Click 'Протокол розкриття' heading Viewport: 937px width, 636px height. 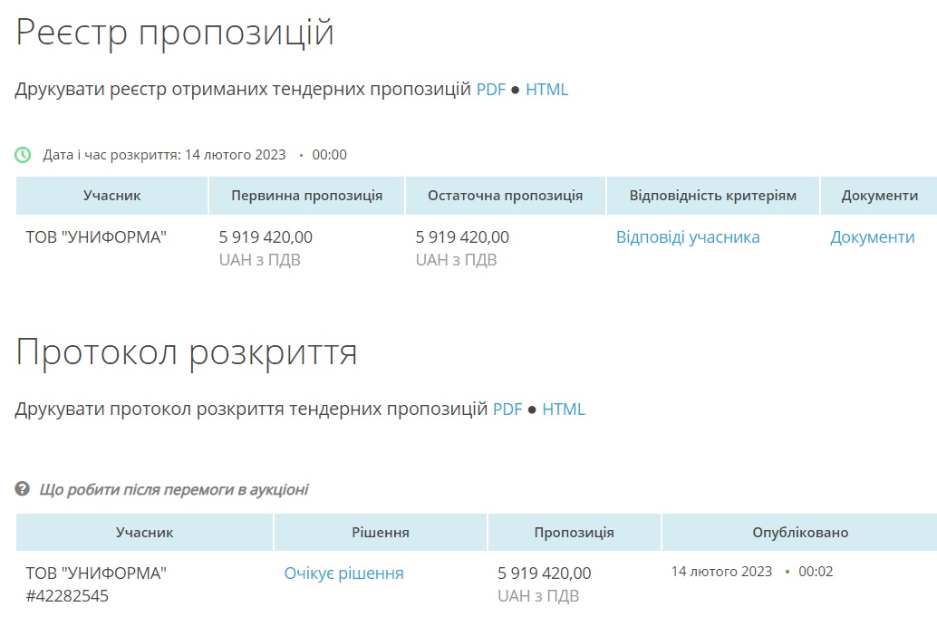[x=186, y=353]
